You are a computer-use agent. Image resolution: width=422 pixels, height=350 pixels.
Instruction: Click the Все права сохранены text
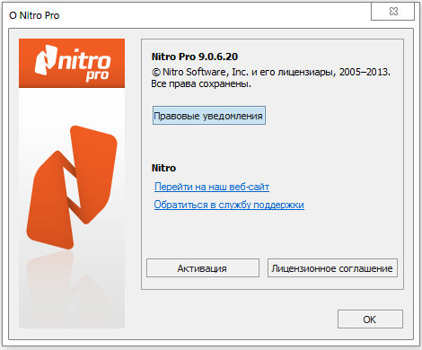[201, 83]
